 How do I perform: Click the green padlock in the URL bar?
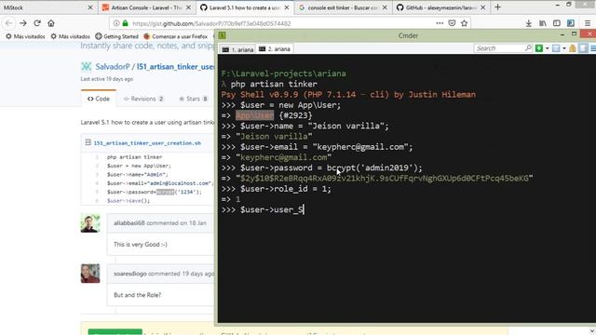pos(125,23)
